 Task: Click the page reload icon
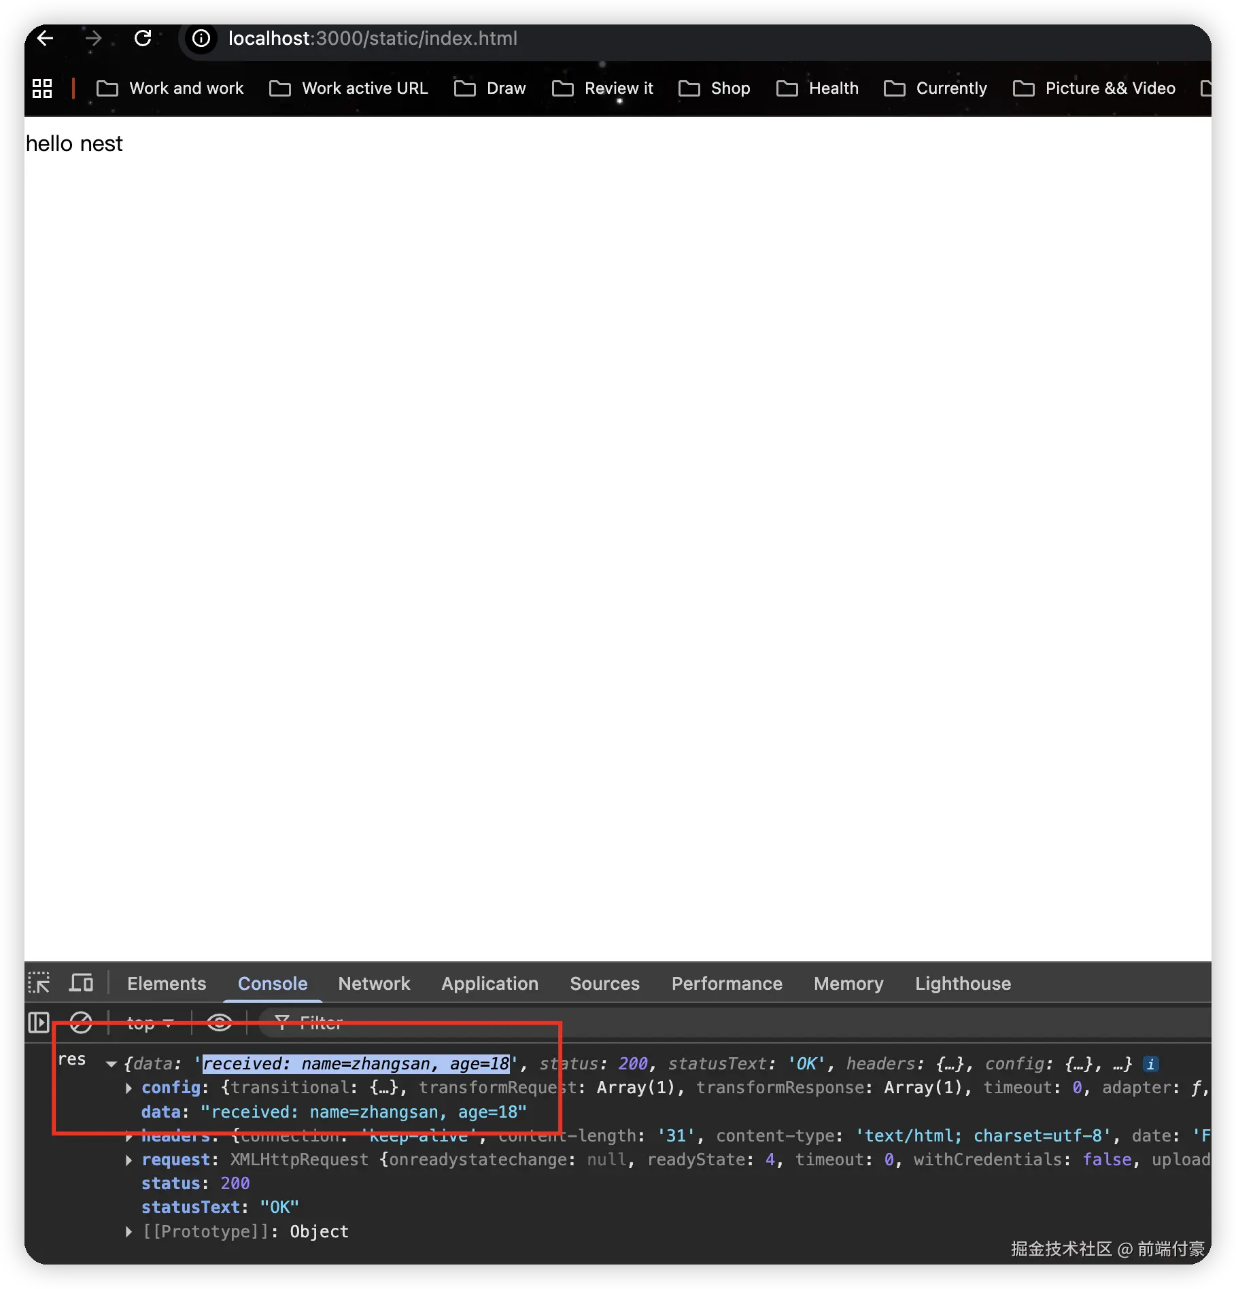[143, 38]
